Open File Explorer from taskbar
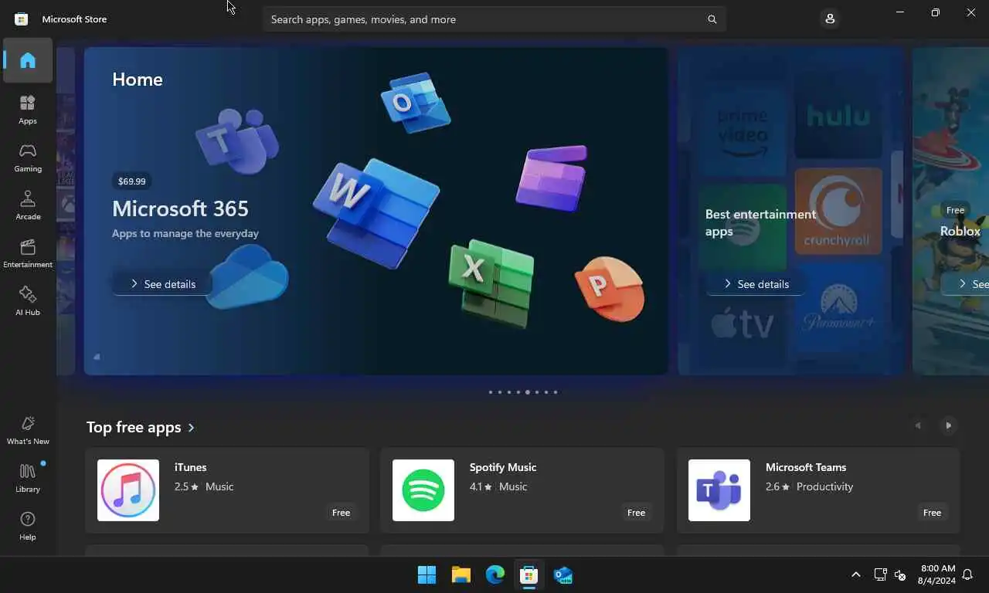 (x=461, y=574)
